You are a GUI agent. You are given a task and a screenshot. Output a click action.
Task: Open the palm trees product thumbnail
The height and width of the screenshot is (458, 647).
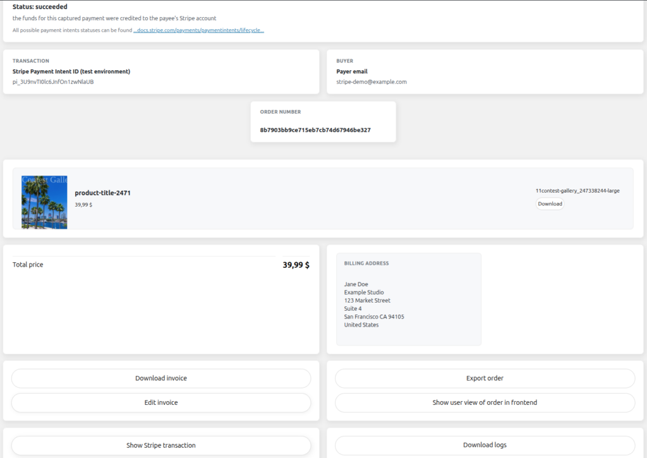(44, 202)
